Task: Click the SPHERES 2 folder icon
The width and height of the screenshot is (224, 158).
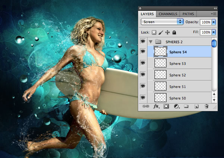Action: (158, 42)
